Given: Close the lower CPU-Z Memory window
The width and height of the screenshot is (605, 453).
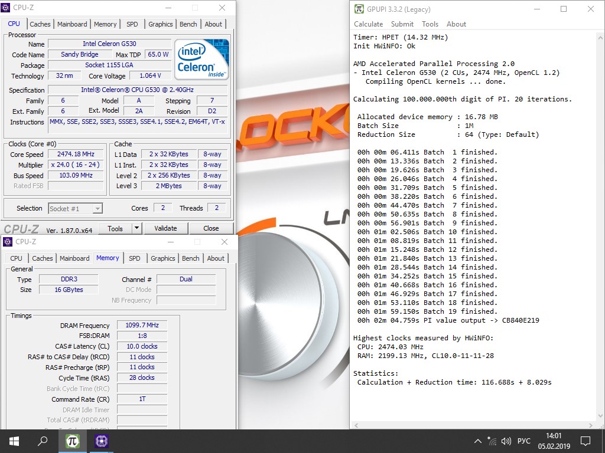Looking at the screenshot, I should click(224, 242).
